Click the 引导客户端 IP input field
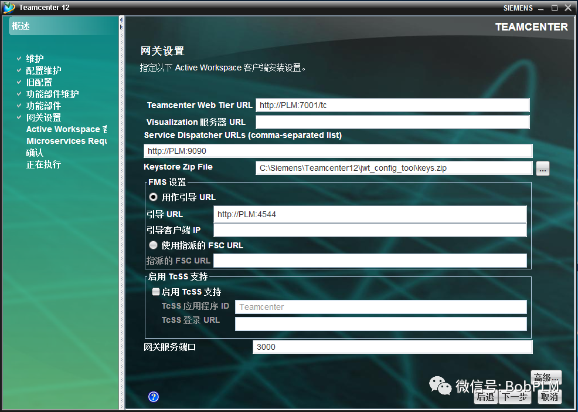 (x=370, y=231)
